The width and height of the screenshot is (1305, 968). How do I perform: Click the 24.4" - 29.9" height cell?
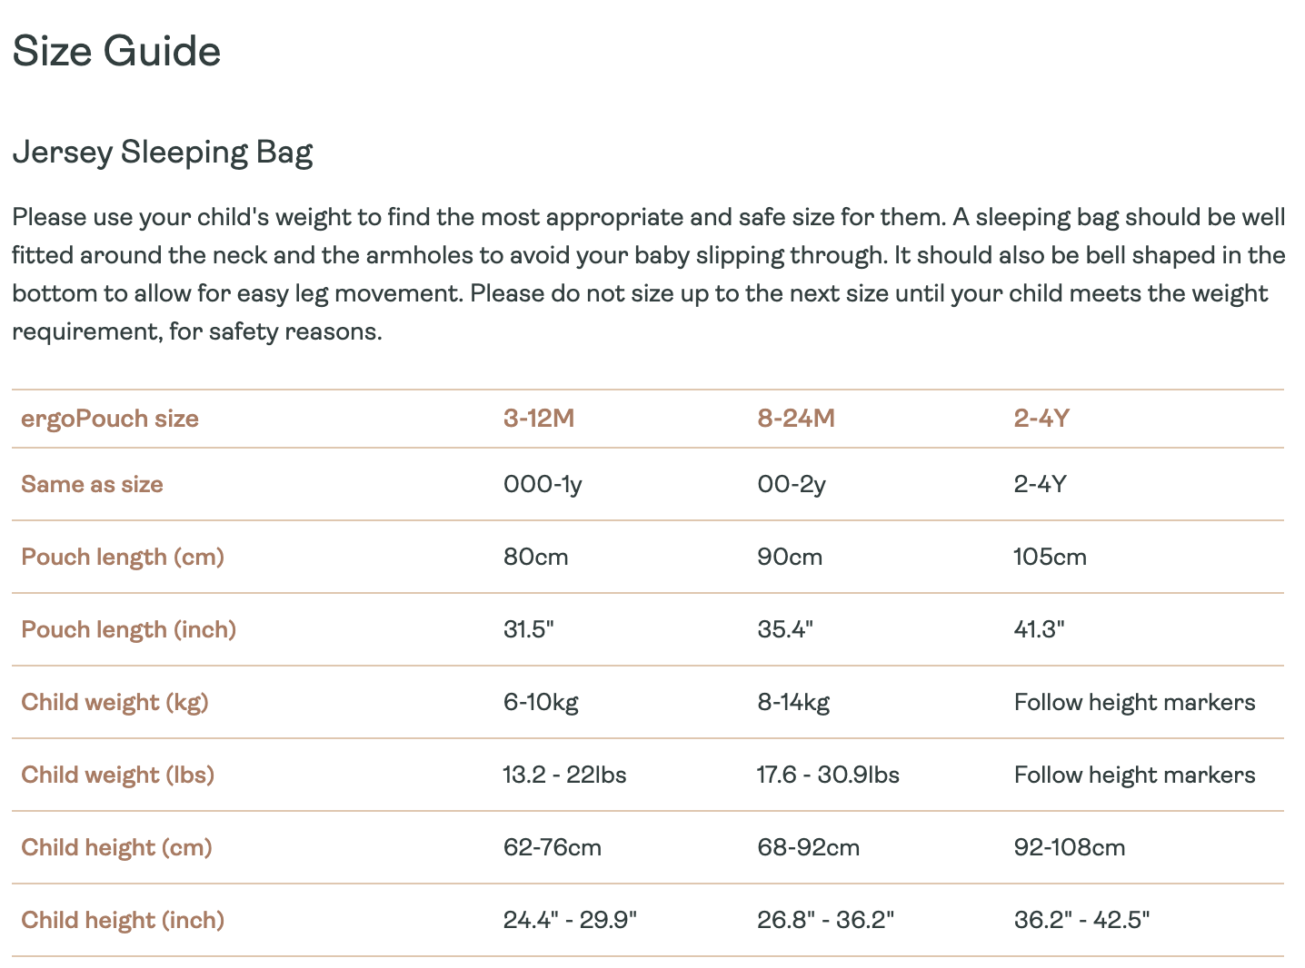point(570,920)
